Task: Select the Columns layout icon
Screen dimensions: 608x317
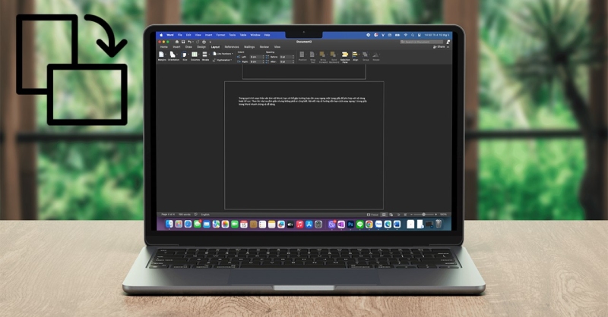Action: (195, 55)
